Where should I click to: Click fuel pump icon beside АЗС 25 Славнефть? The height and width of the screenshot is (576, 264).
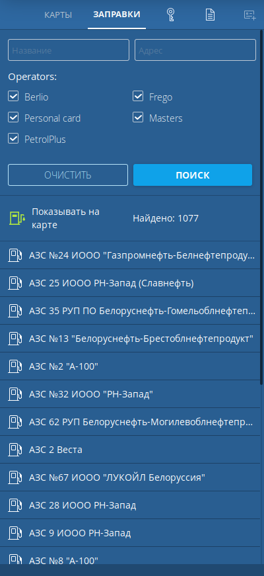15,283
